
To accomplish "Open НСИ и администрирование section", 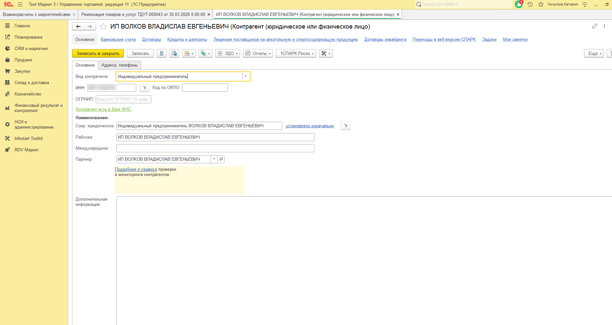I will coord(34,125).
